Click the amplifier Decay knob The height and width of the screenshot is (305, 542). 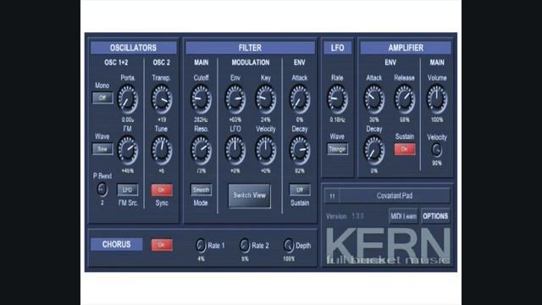coord(373,150)
